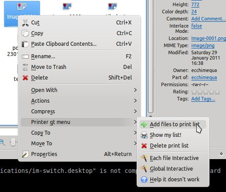Click the red X Delete icon
The width and height of the screenshot is (226, 192).
tap(25, 78)
